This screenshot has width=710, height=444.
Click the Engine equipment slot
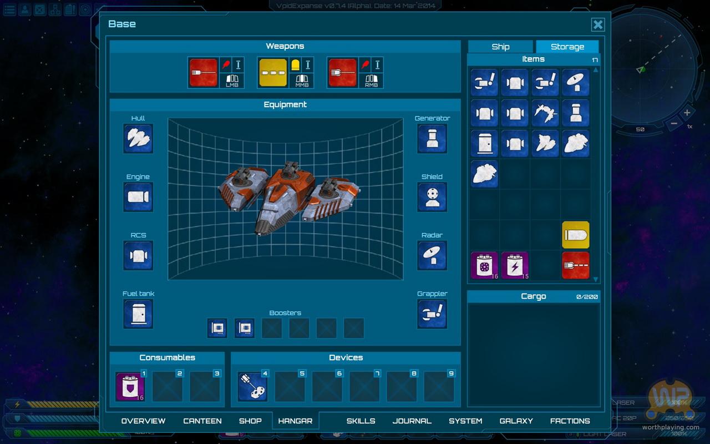coord(138,197)
